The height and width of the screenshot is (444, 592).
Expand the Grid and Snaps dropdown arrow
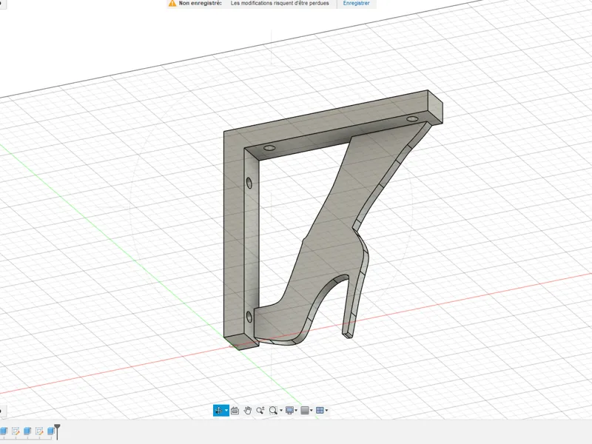(312, 411)
